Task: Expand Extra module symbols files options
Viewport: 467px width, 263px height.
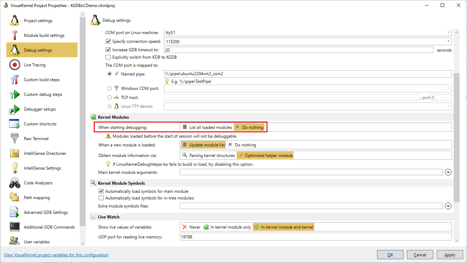Action: (x=448, y=206)
